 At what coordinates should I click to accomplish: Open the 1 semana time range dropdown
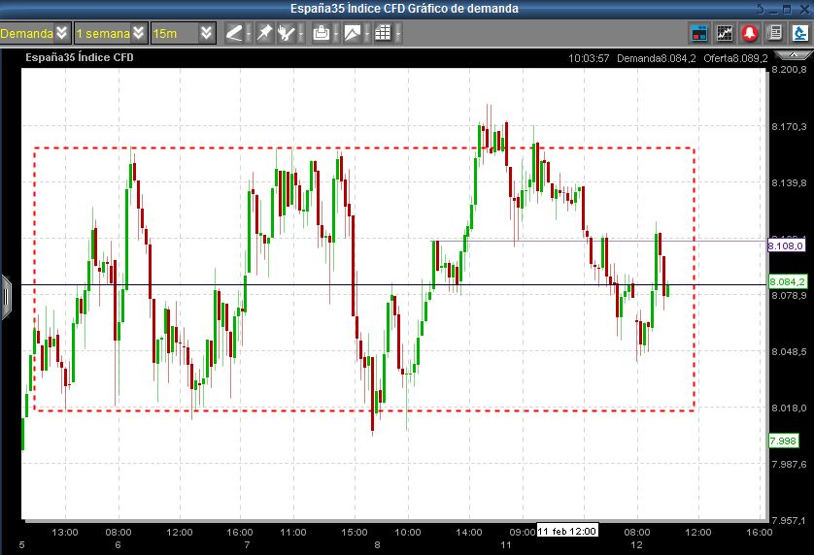pos(111,33)
